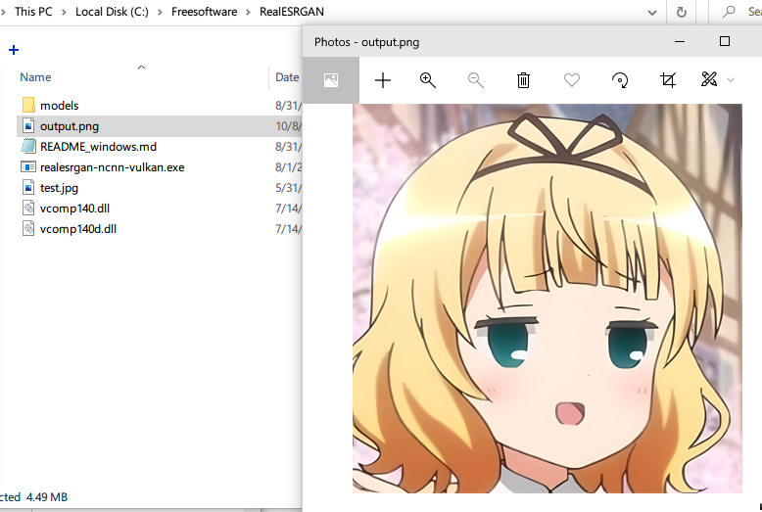Navigate to Freesoftware in the breadcrumb

(204, 12)
